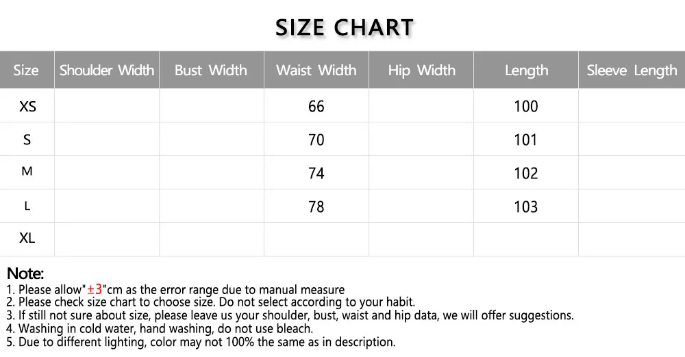Viewport: 685px width, 357px height.
Task: Click the Note: heading
Action: click(25, 274)
